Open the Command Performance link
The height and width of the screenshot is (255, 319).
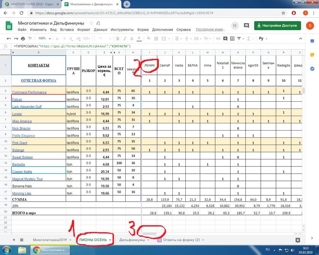tap(29, 92)
